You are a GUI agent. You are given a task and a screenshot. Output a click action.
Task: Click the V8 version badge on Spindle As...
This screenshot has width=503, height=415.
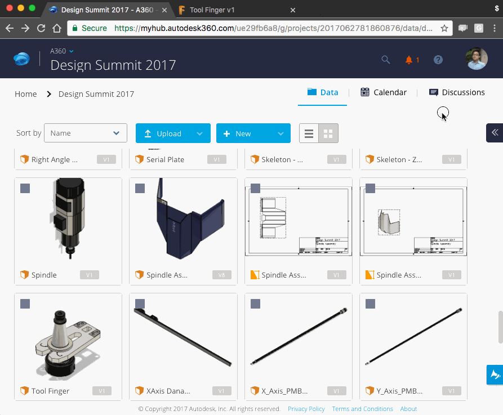(x=222, y=275)
